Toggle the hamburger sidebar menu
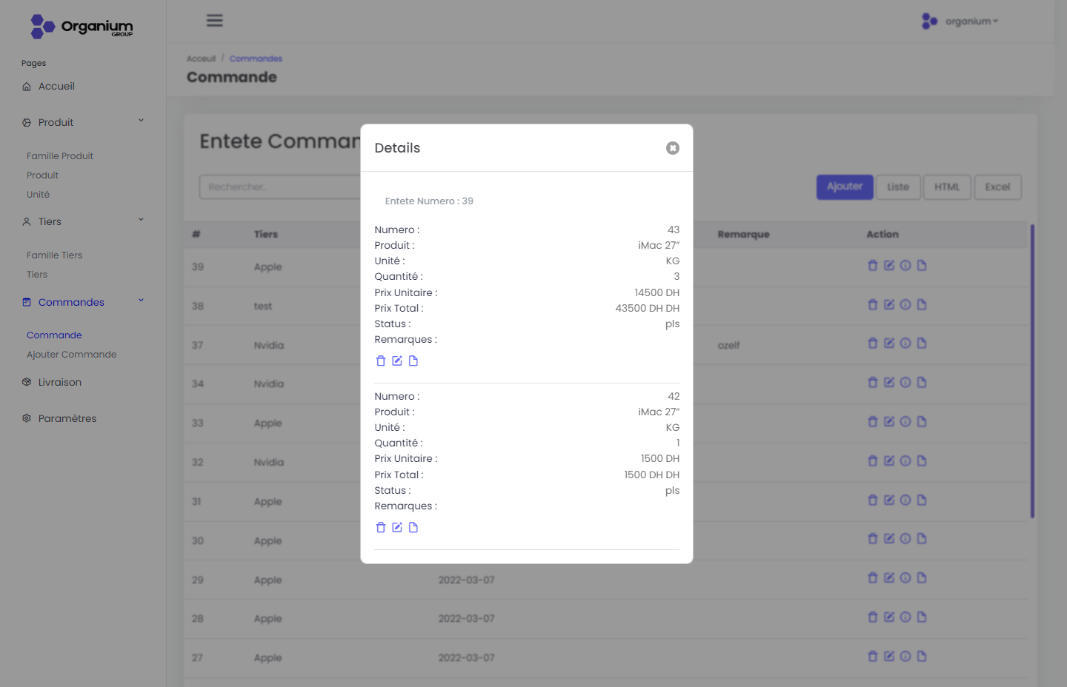Screen dimensions: 1067x687 point(215,21)
